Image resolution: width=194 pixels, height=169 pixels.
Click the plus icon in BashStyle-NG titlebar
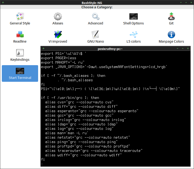pyautogui.click(x=3, y=3)
